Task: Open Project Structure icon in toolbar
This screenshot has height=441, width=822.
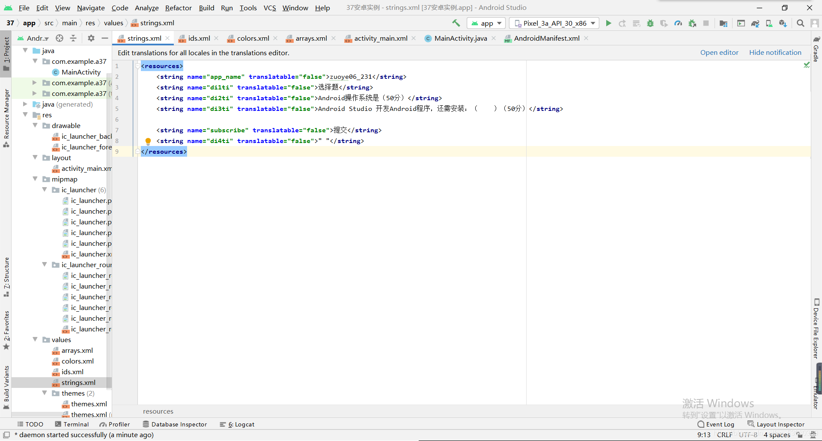Action: coord(724,23)
